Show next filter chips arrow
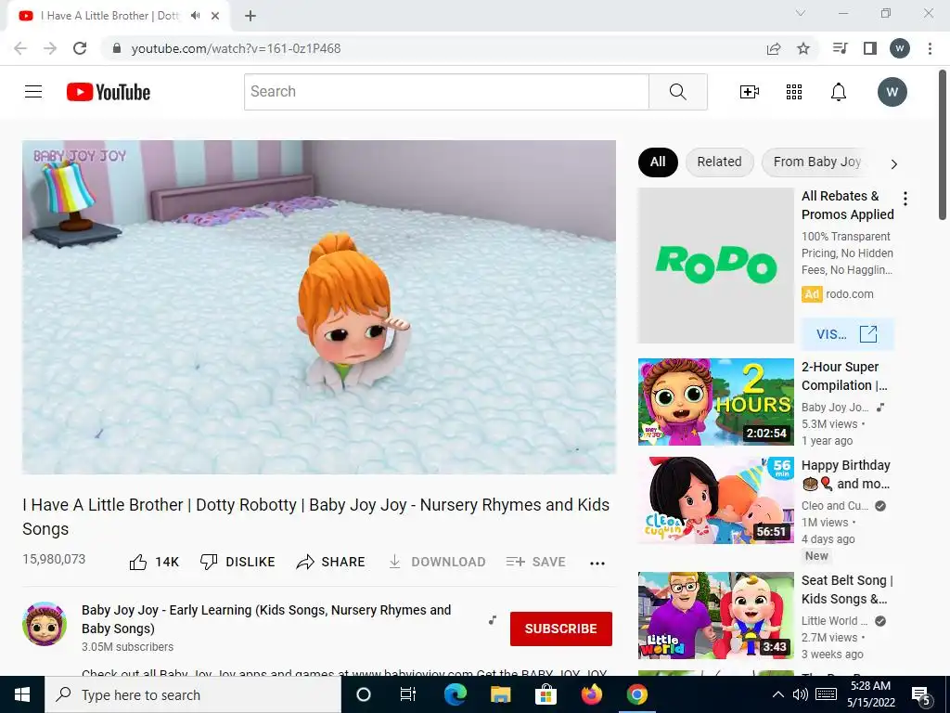 coord(893,163)
